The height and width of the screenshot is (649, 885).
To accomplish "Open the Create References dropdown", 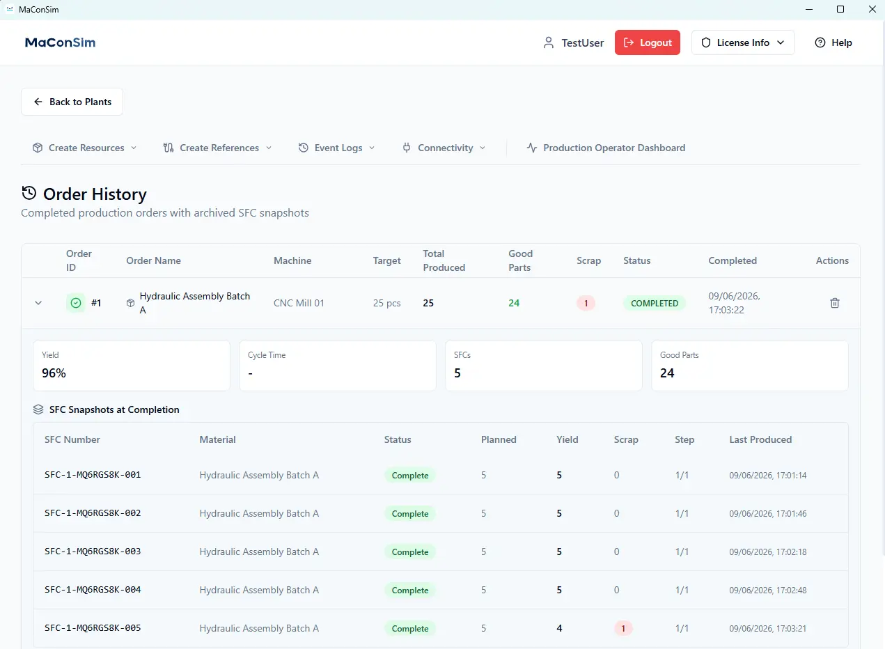I will pos(217,148).
